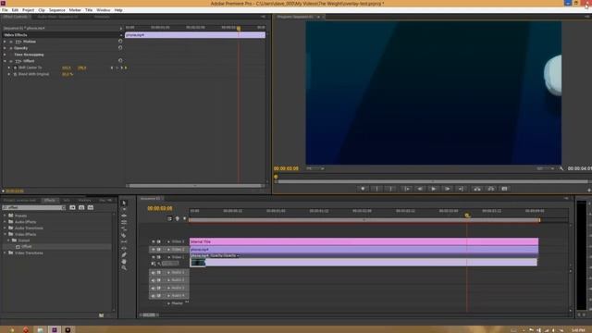The height and width of the screenshot is (333, 592).
Task: Select the Slide tool
Action: (x=124, y=248)
